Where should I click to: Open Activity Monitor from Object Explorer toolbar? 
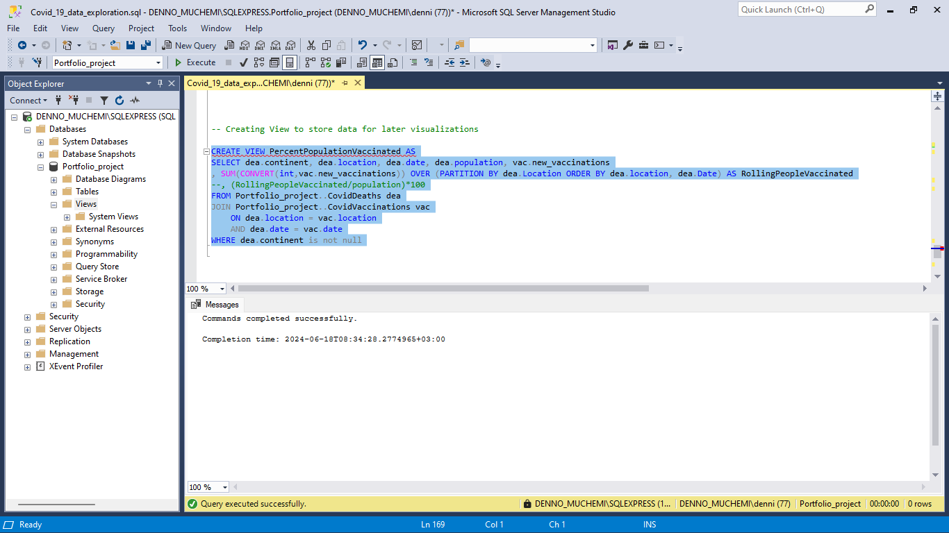point(135,101)
